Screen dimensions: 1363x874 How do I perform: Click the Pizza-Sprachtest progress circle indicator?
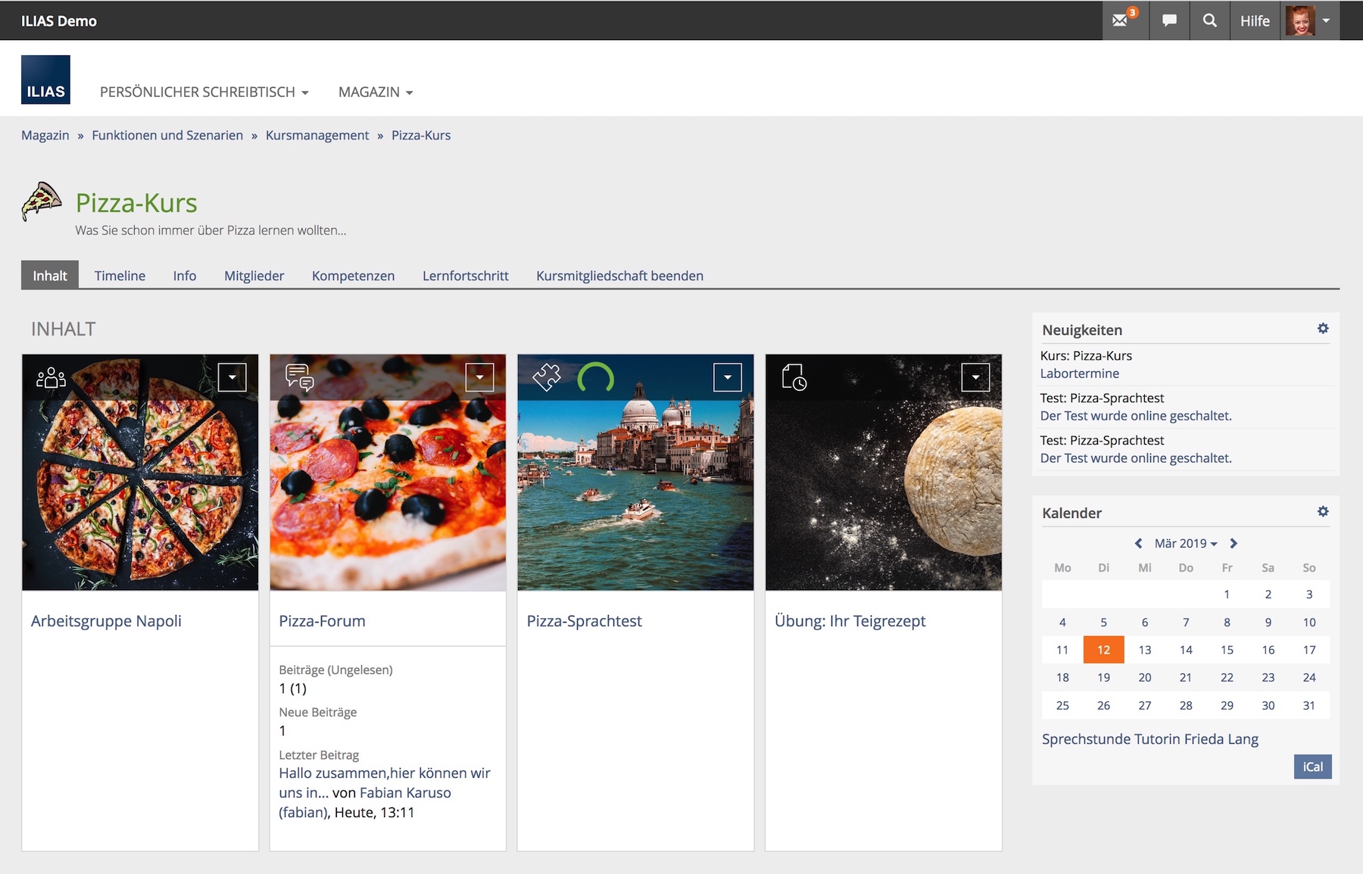[x=595, y=377]
